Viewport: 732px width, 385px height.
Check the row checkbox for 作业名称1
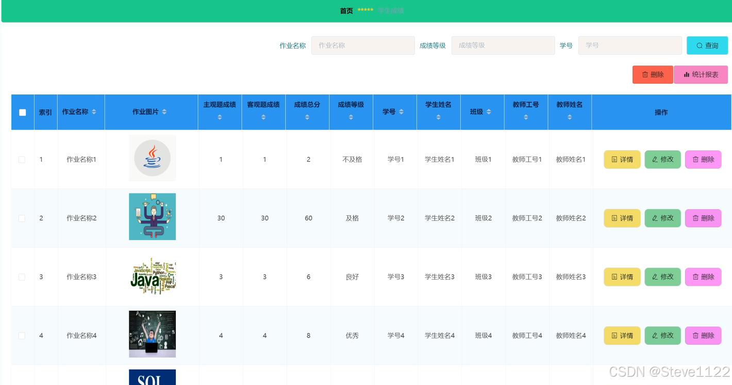click(x=22, y=159)
